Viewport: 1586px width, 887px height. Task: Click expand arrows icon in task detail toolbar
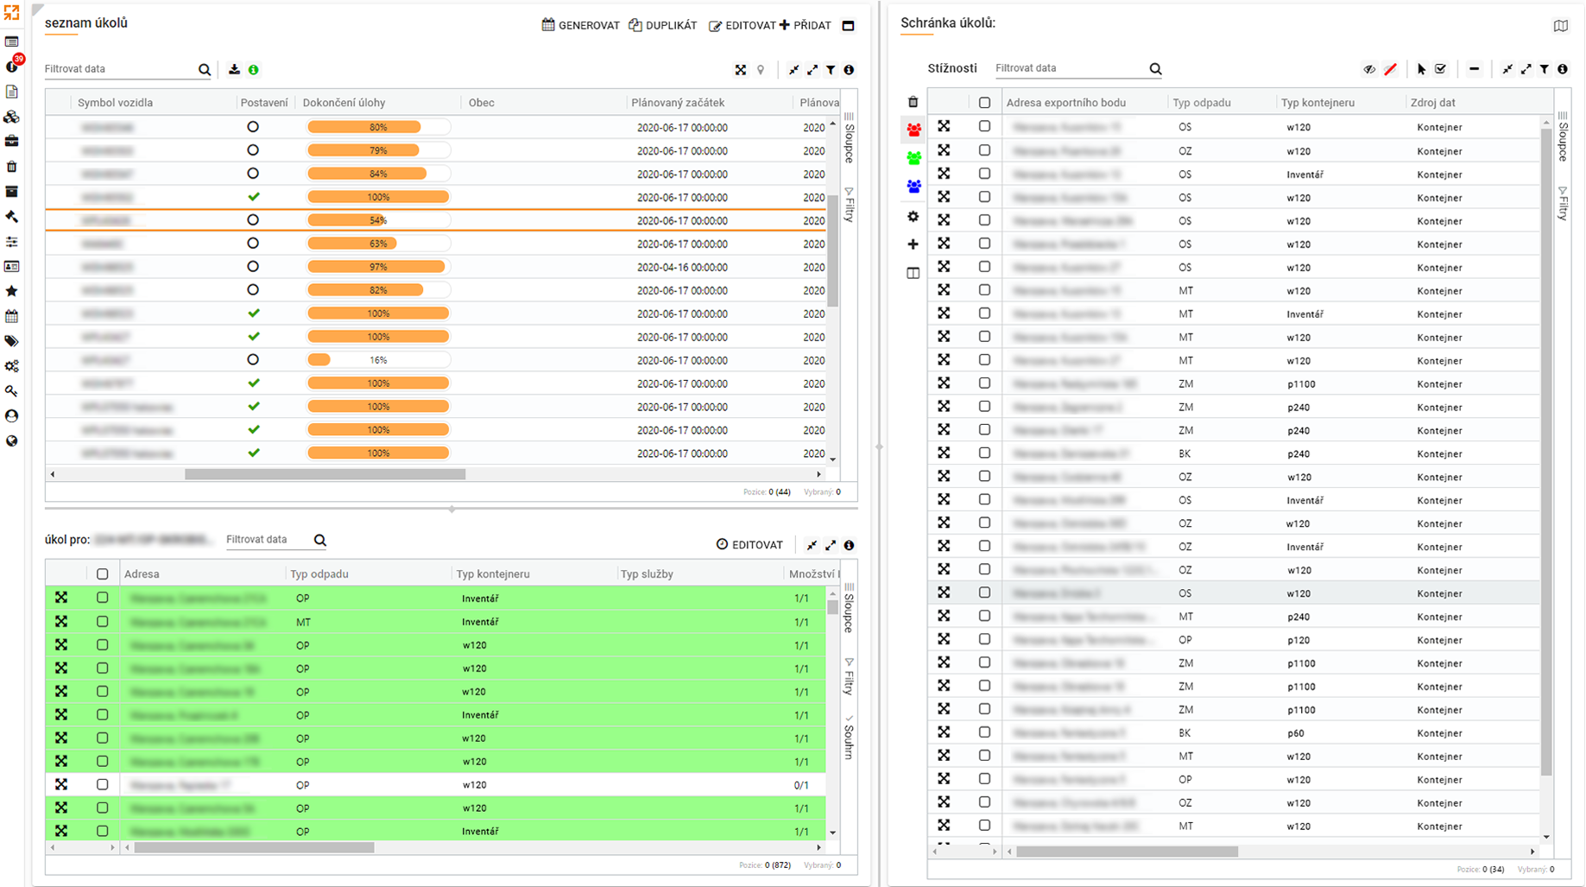click(830, 546)
